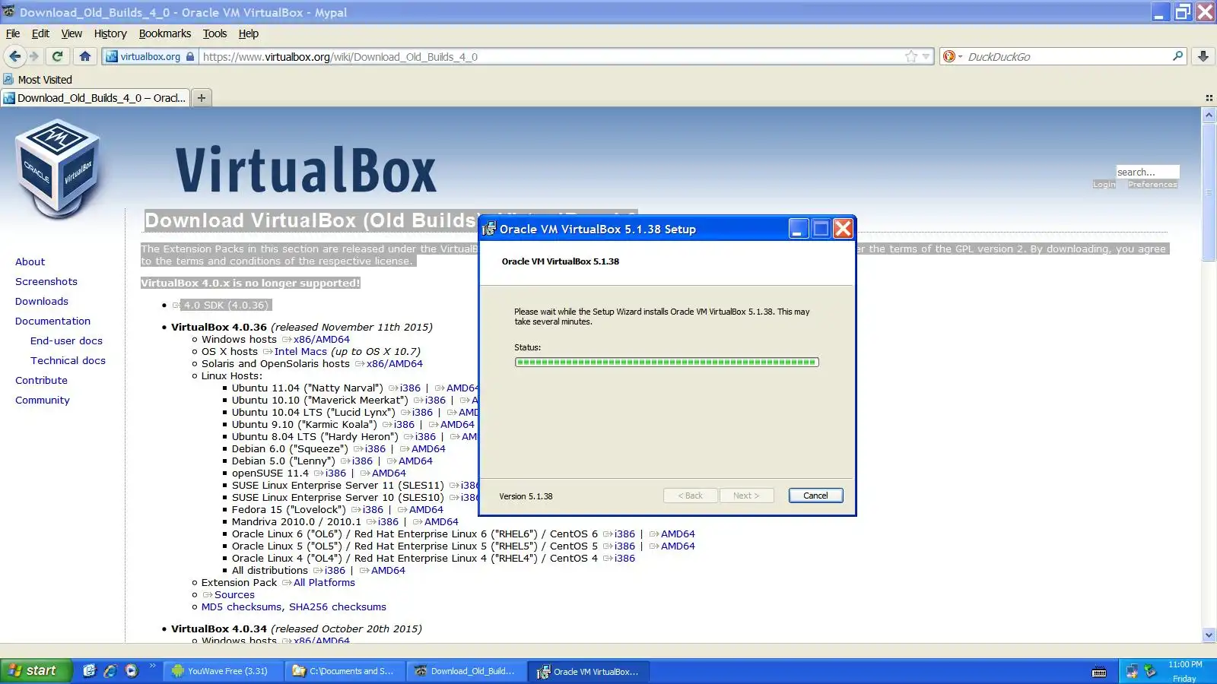Open the Downloads sidebar link
Viewport: 1217px width, 684px height.
tap(42, 301)
